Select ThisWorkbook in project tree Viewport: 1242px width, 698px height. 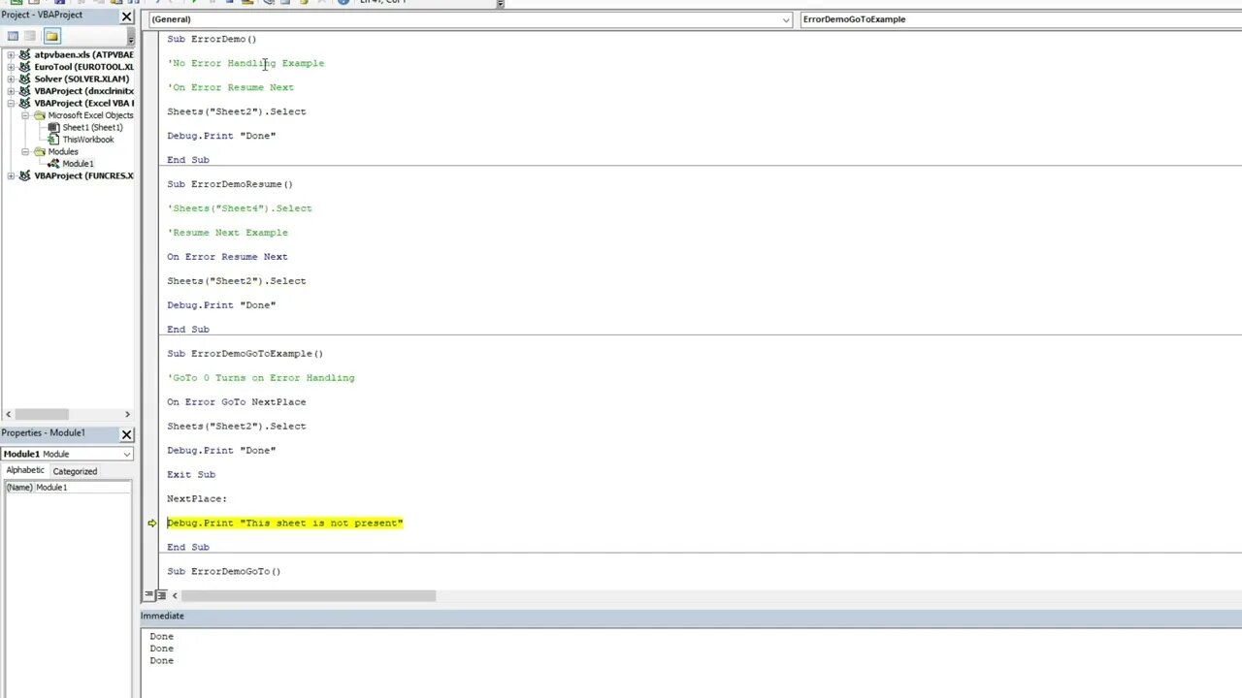click(x=88, y=140)
